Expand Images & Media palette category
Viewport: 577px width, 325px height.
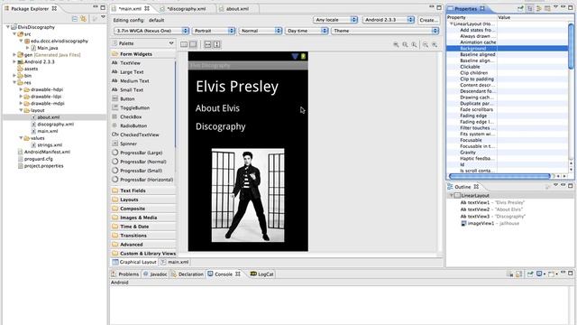143,218
